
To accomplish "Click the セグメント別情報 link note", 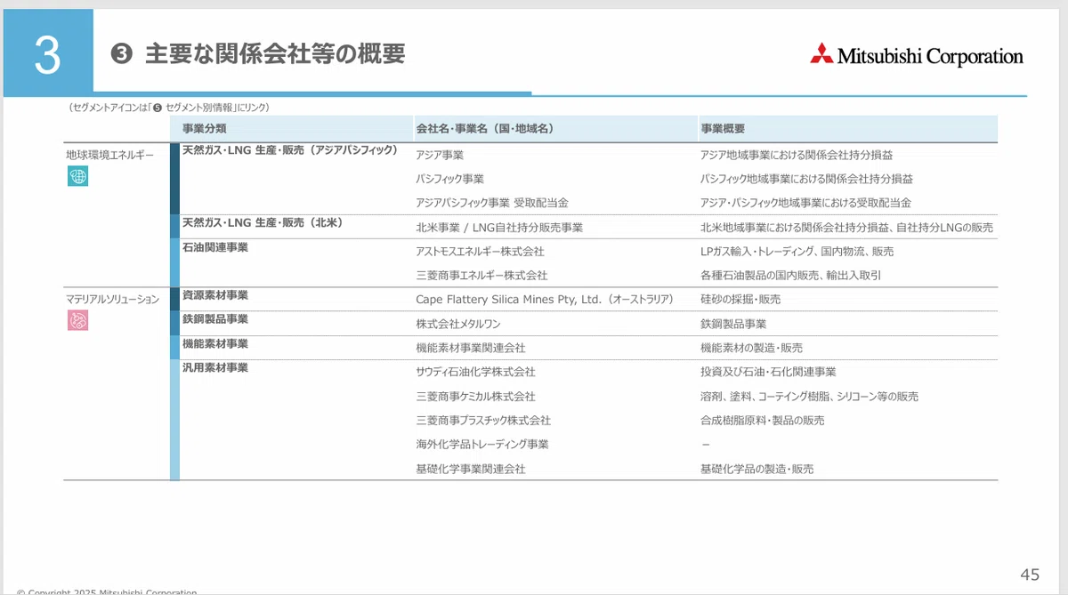I will pyautogui.click(x=168, y=108).
